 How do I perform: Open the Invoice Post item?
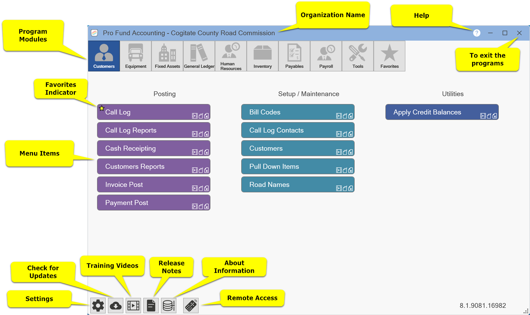[x=154, y=184]
